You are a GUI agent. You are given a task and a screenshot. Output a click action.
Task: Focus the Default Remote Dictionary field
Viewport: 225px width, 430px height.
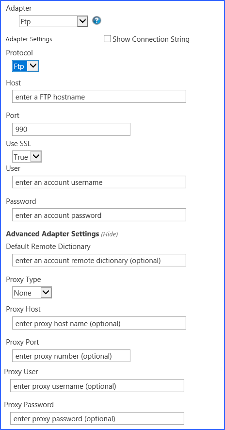pos(99,260)
